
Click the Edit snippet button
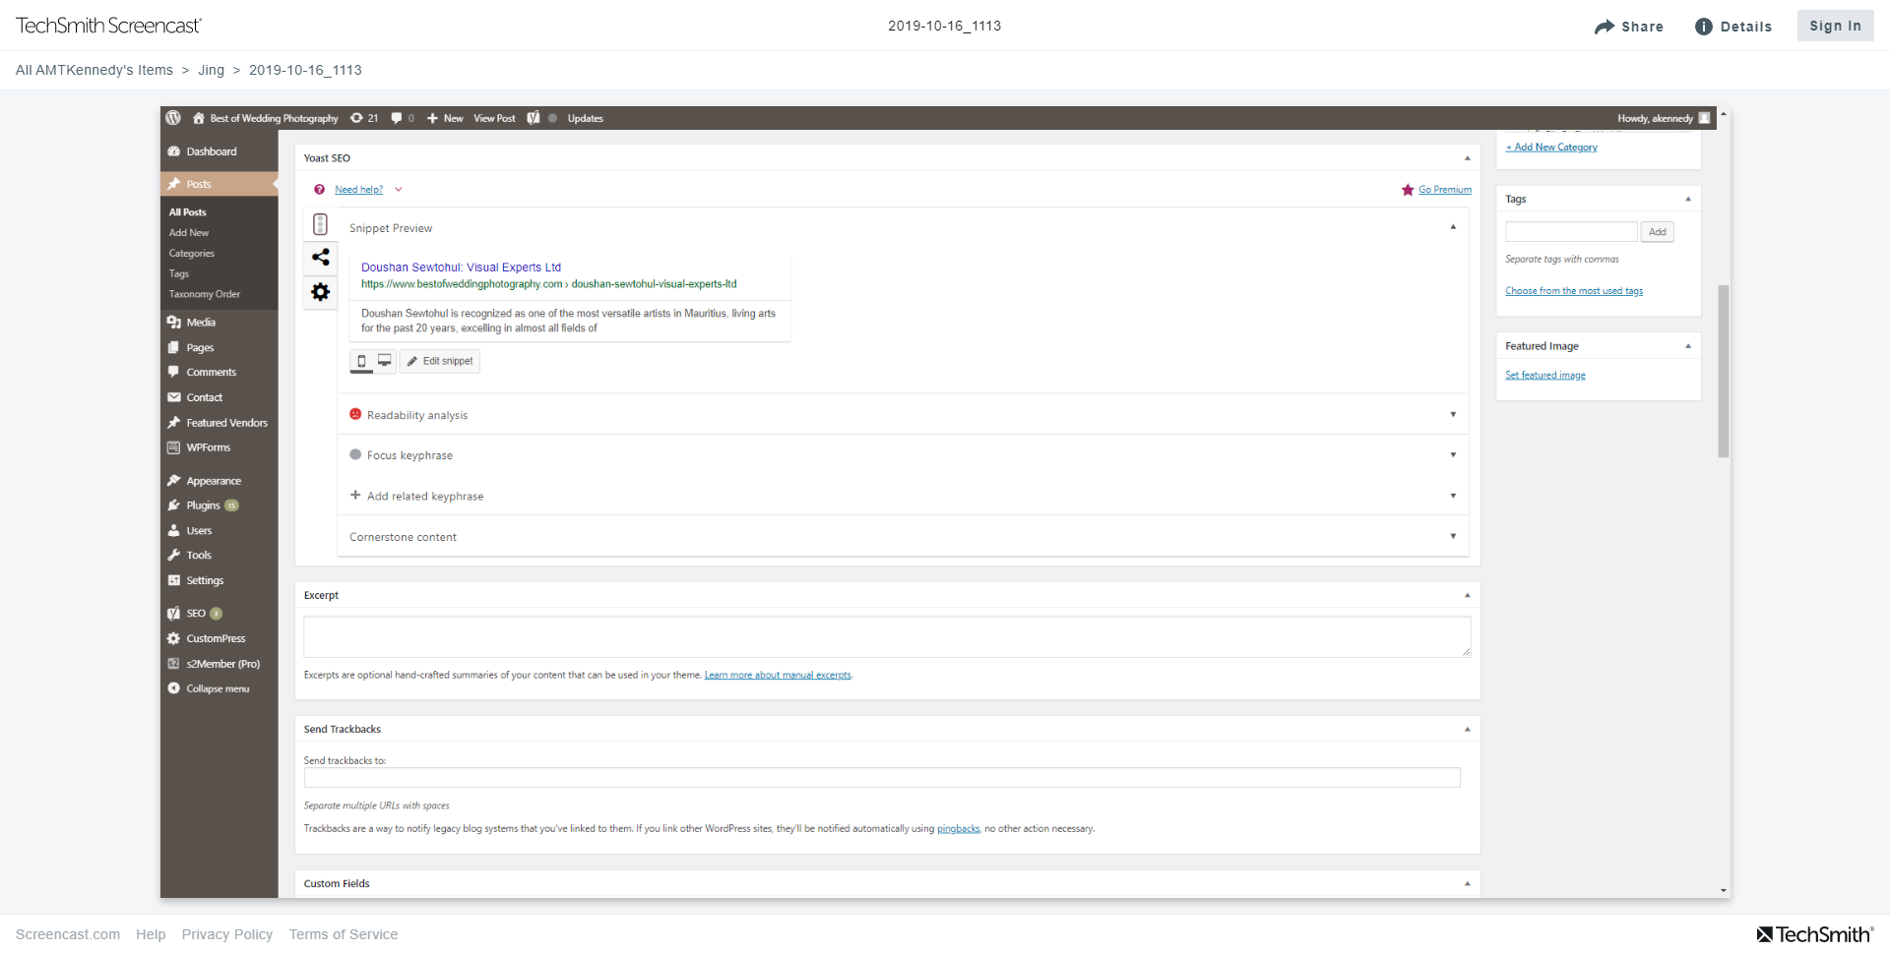pos(440,361)
